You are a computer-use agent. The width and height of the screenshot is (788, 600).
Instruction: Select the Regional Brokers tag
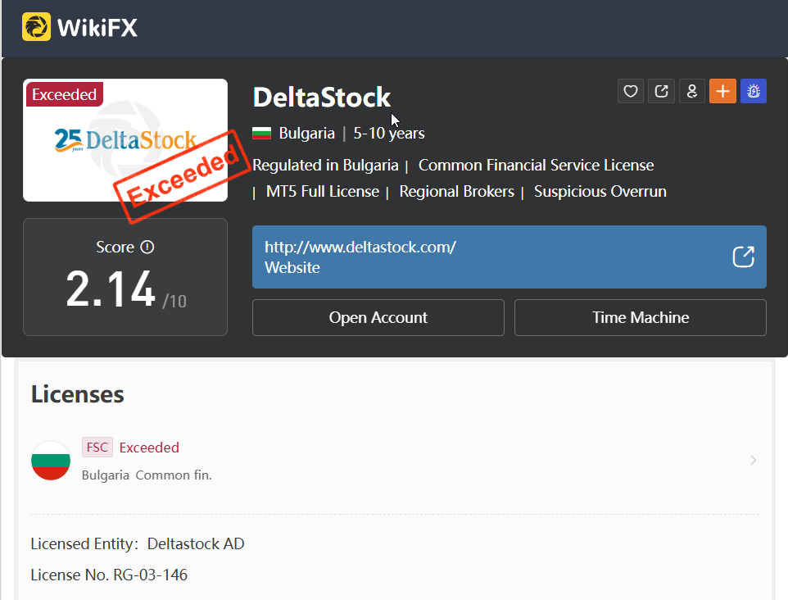click(456, 191)
